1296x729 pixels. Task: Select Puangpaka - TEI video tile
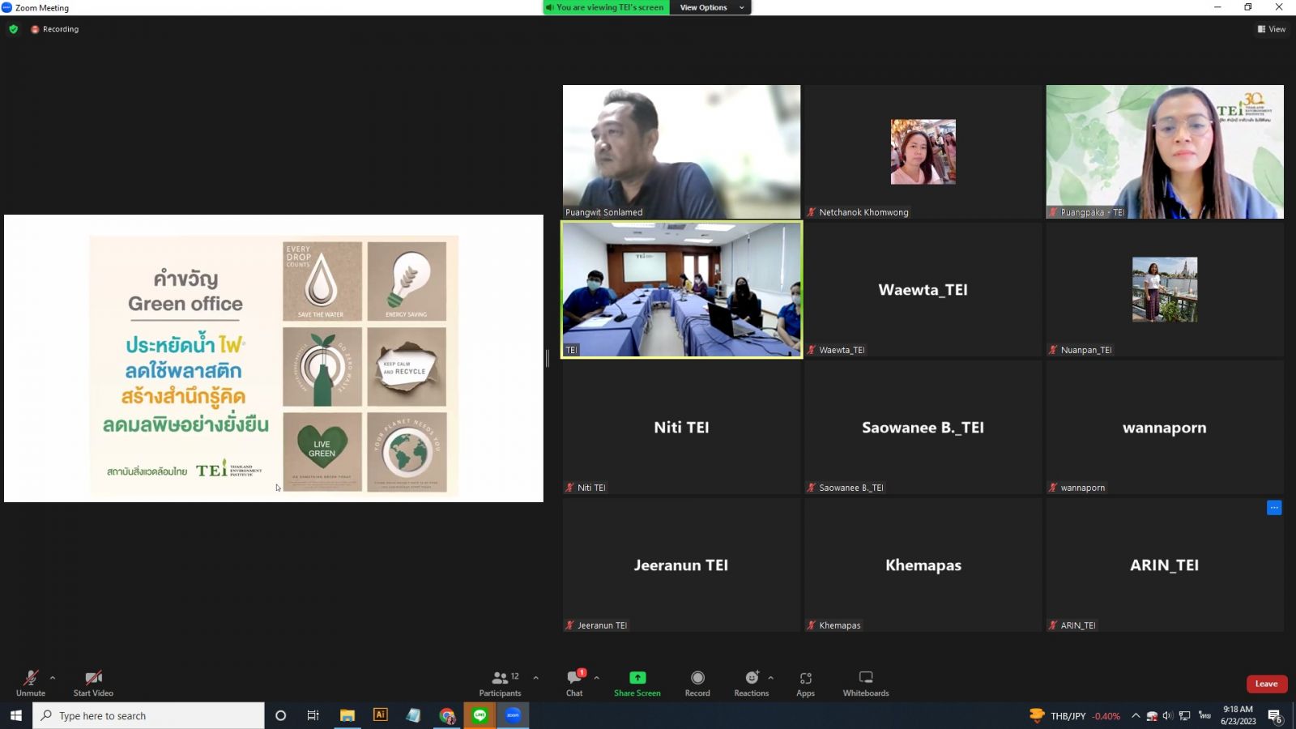1164,151
